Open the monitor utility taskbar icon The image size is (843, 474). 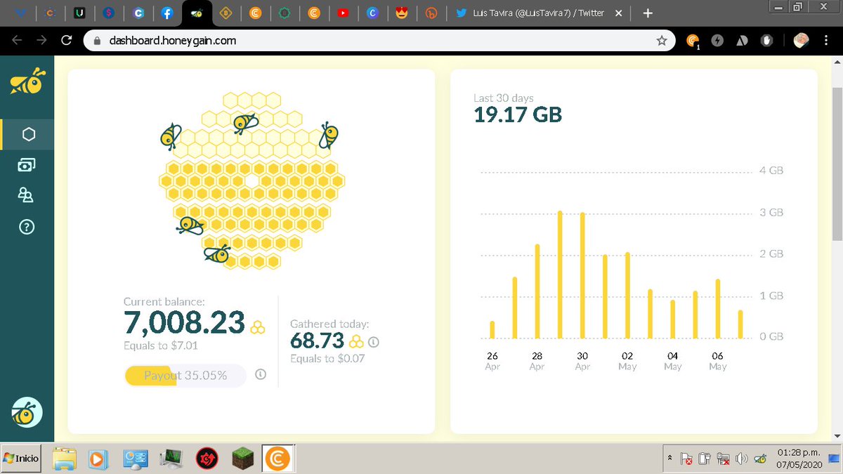(171, 459)
